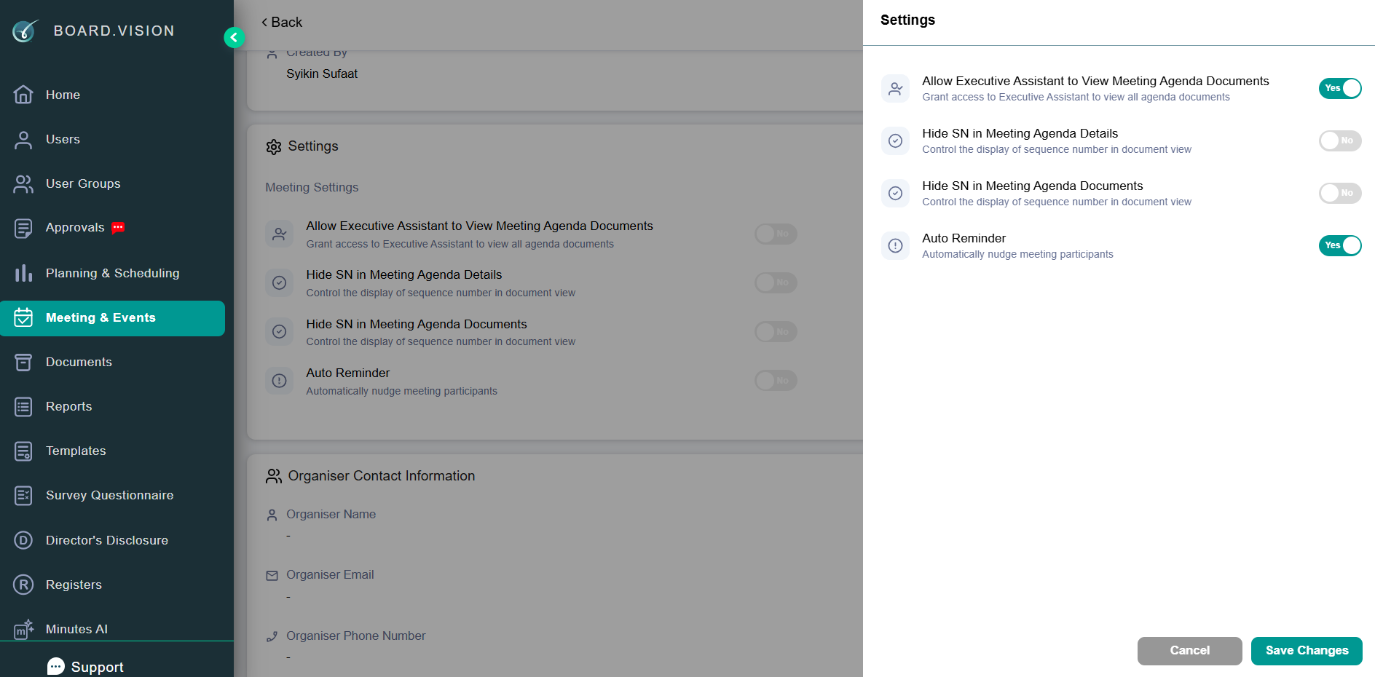This screenshot has height=677, width=1375.
Task: Click the Organiser Contact Information people icon
Action: pyautogui.click(x=274, y=476)
